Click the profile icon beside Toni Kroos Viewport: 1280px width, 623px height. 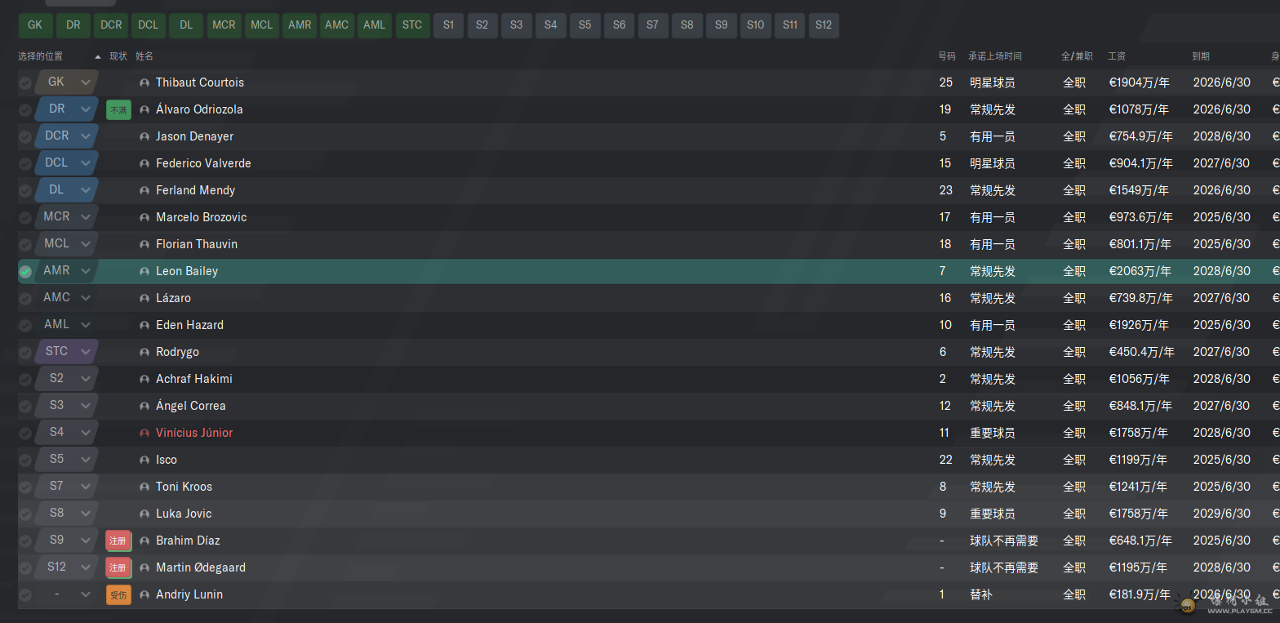[x=144, y=487]
